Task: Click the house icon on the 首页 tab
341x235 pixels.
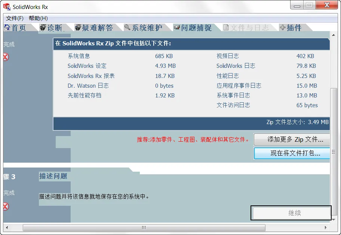Action: point(7,27)
